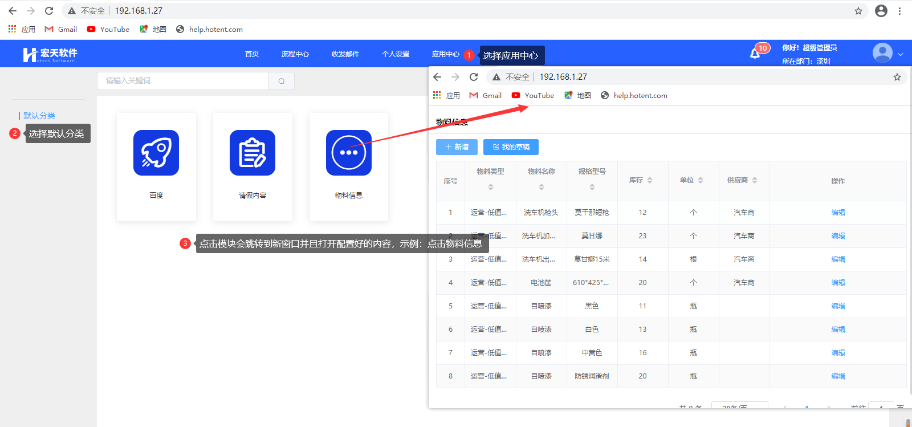Click the notification bell icon
This screenshot has height=427, width=912.
click(x=755, y=54)
